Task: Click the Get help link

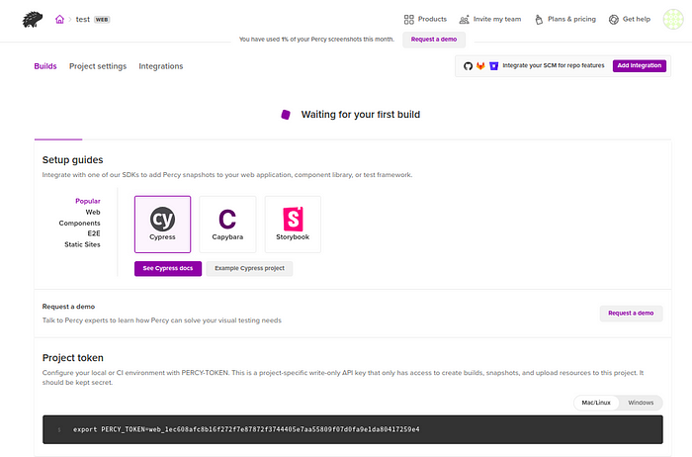Action: [636, 19]
